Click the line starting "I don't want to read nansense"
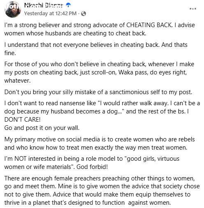The image size is (204, 208). pos(102,103)
